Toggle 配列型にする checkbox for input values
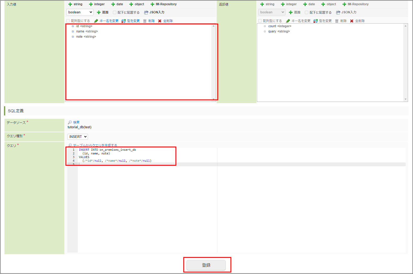 pyautogui.click(x=68, y=21)
